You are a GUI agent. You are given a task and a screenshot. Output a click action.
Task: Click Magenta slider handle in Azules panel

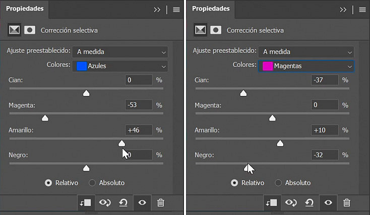click(x=45, y=118)
